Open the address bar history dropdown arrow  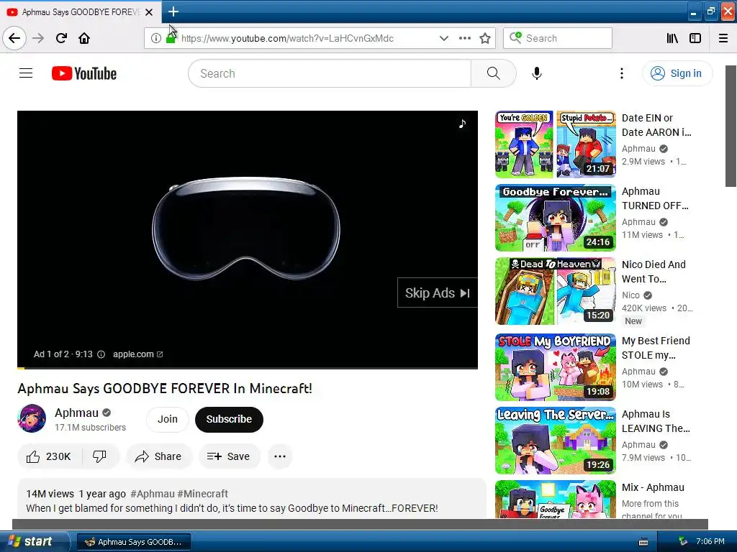[x=443, y=38]
